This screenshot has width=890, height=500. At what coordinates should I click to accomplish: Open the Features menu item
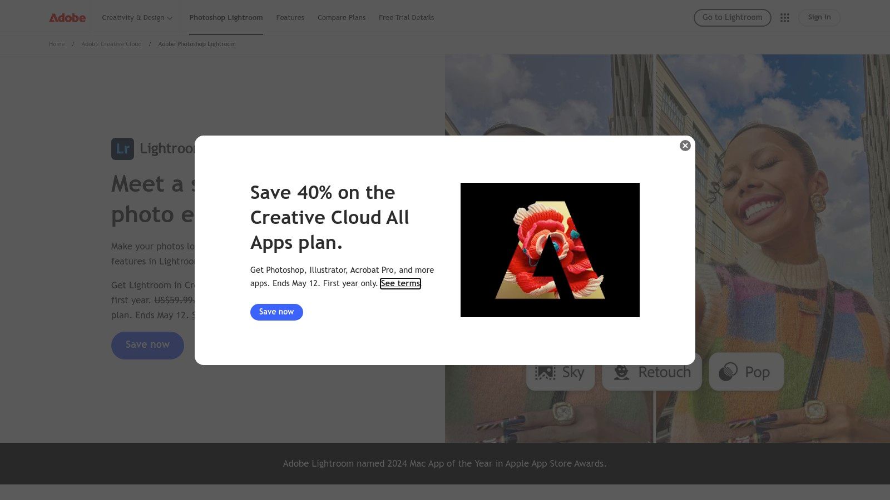(290, 18)
